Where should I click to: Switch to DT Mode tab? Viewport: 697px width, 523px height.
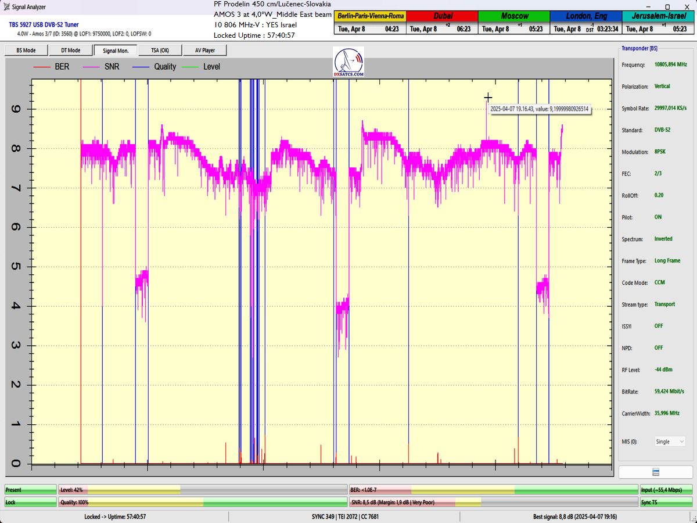[70, 51]
